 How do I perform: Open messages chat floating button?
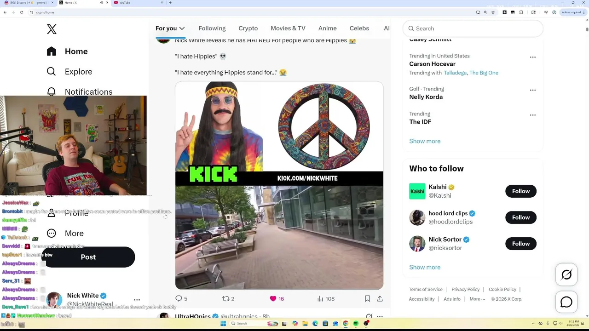coord(566,302)
